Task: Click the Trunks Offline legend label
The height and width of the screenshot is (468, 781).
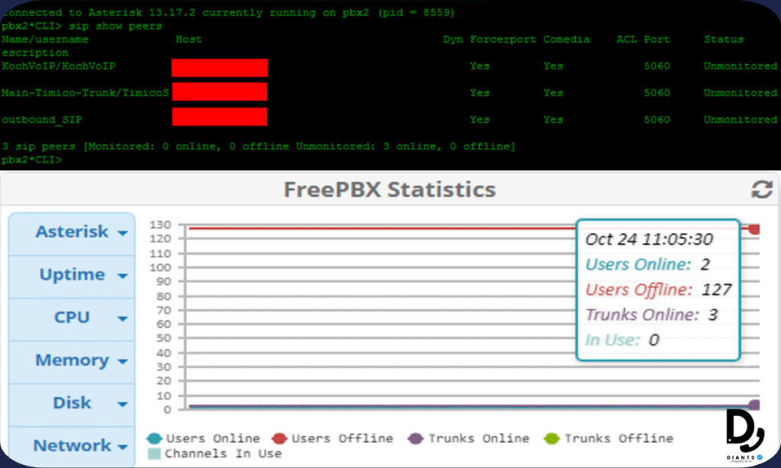Action: pyautogui.click(x=619, y=438)
